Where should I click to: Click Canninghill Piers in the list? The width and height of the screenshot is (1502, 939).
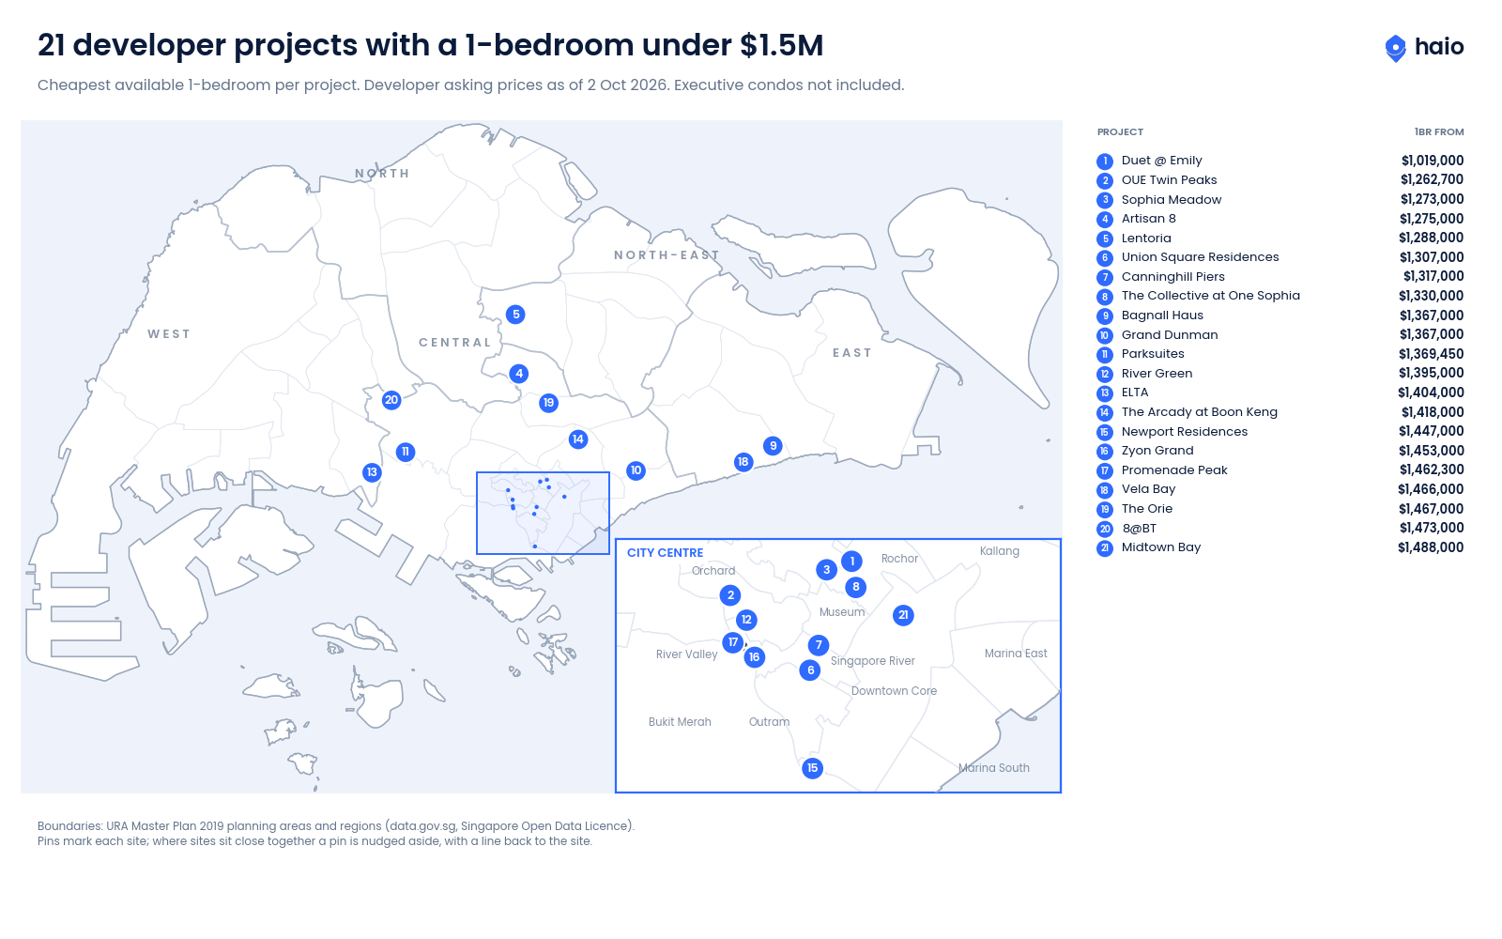(x=1280, y=277)
